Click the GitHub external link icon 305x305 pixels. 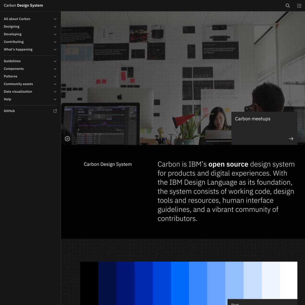coord(55,111)
